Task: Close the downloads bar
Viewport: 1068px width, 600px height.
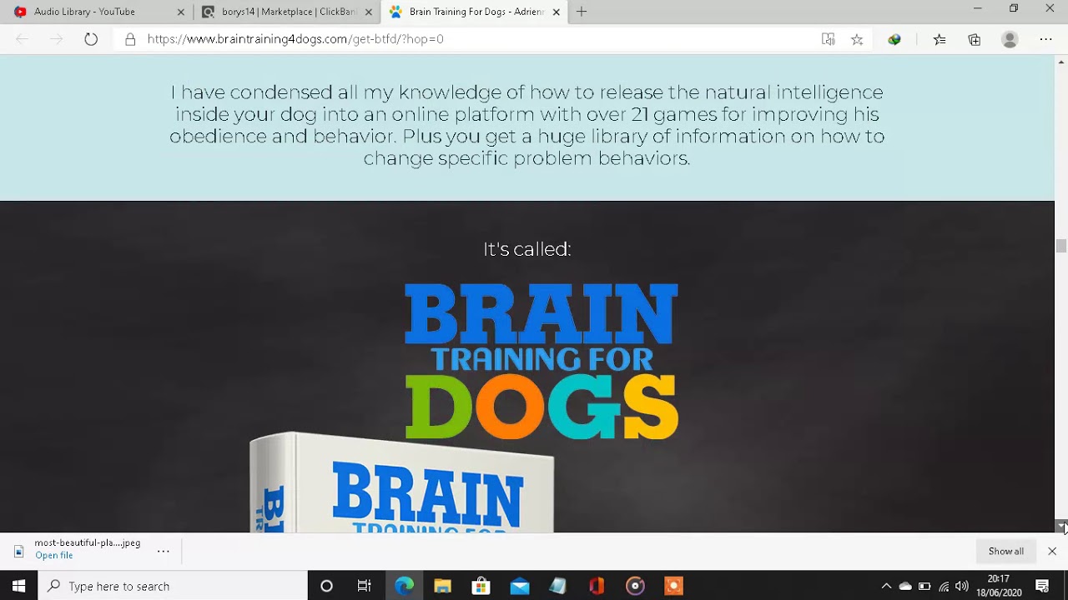Action: coord(1052,551)
